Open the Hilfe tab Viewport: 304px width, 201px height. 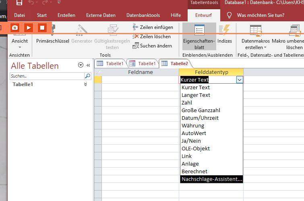(x=176, y=15)
